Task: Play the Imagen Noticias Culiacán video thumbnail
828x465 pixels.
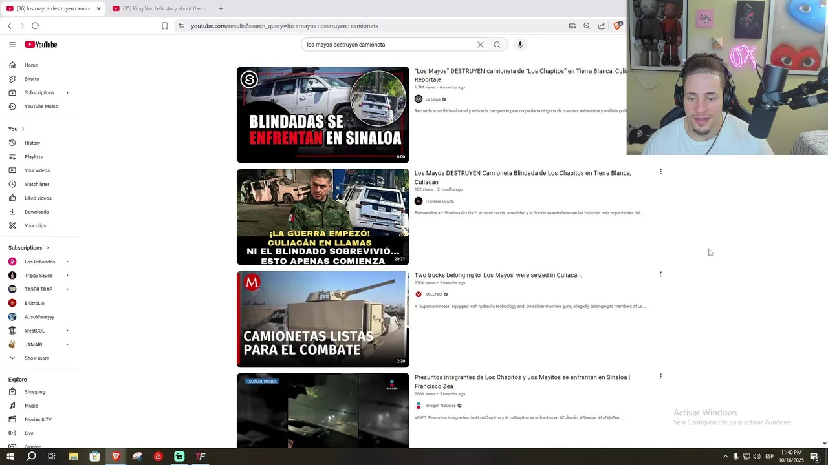Action: (323, 410)
